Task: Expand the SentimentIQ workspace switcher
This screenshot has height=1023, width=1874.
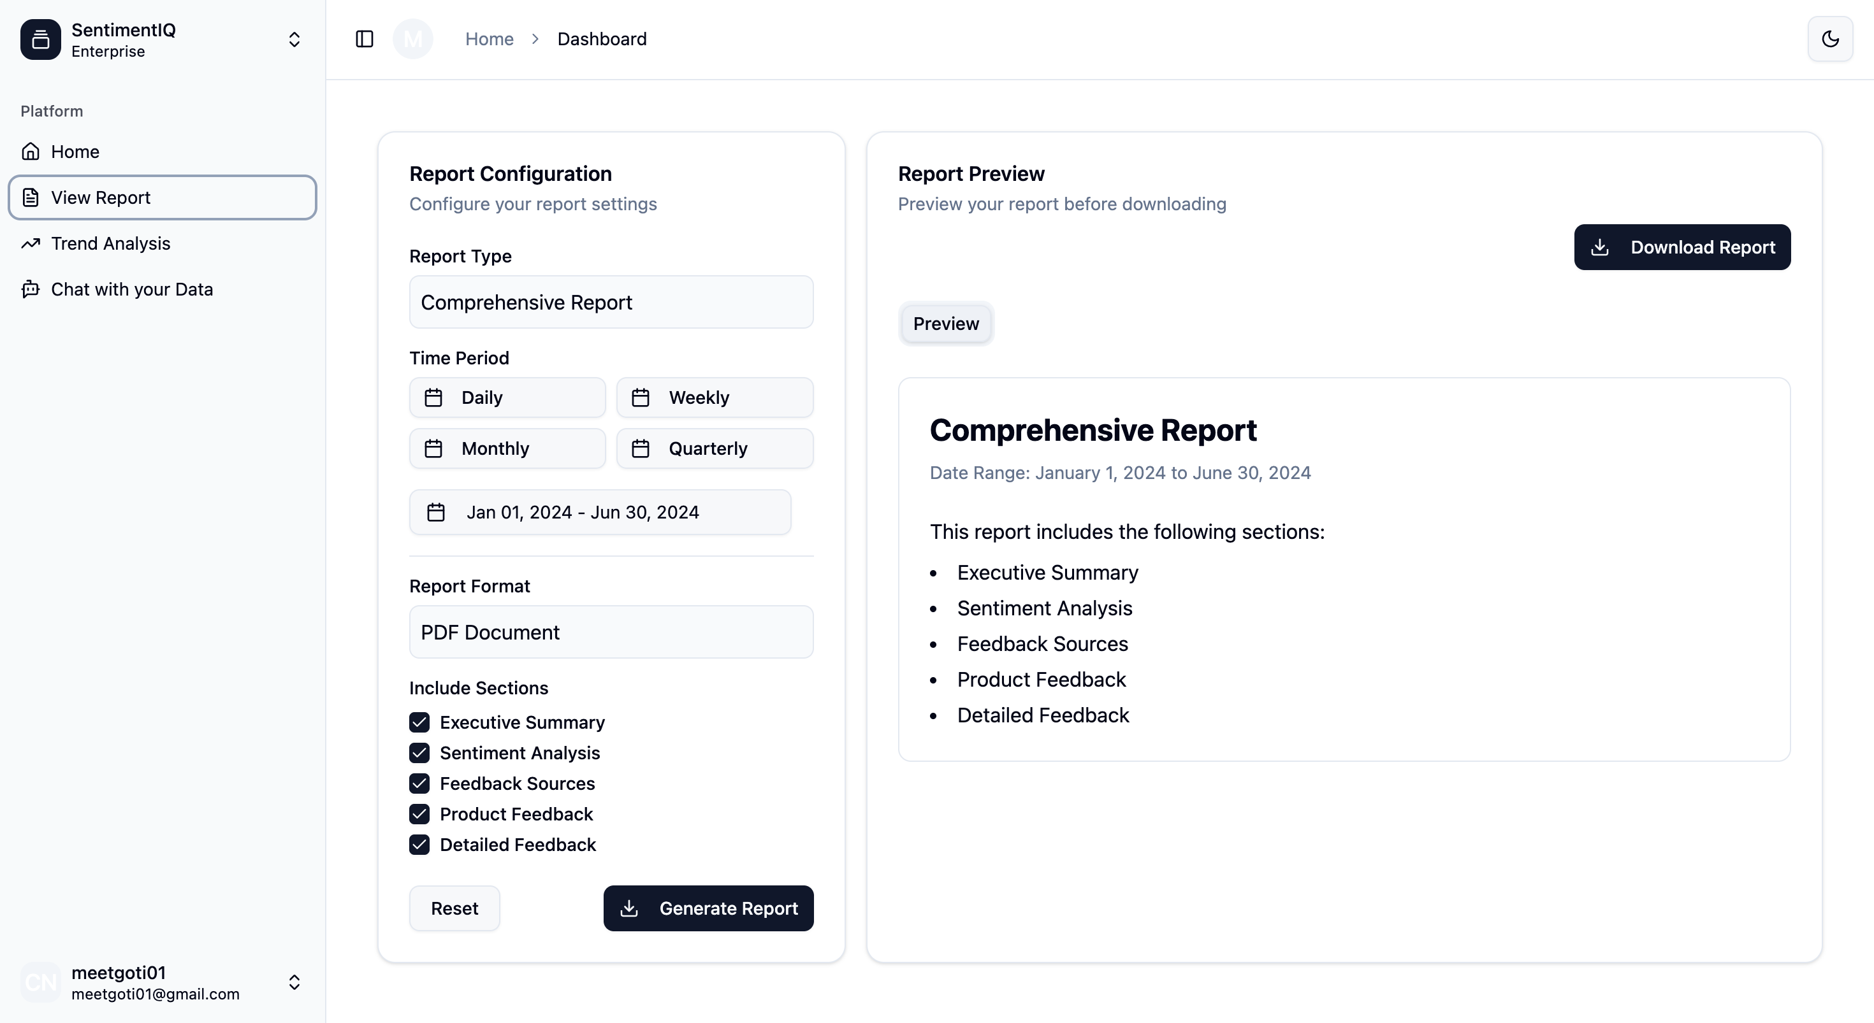Action: point(294,39)
